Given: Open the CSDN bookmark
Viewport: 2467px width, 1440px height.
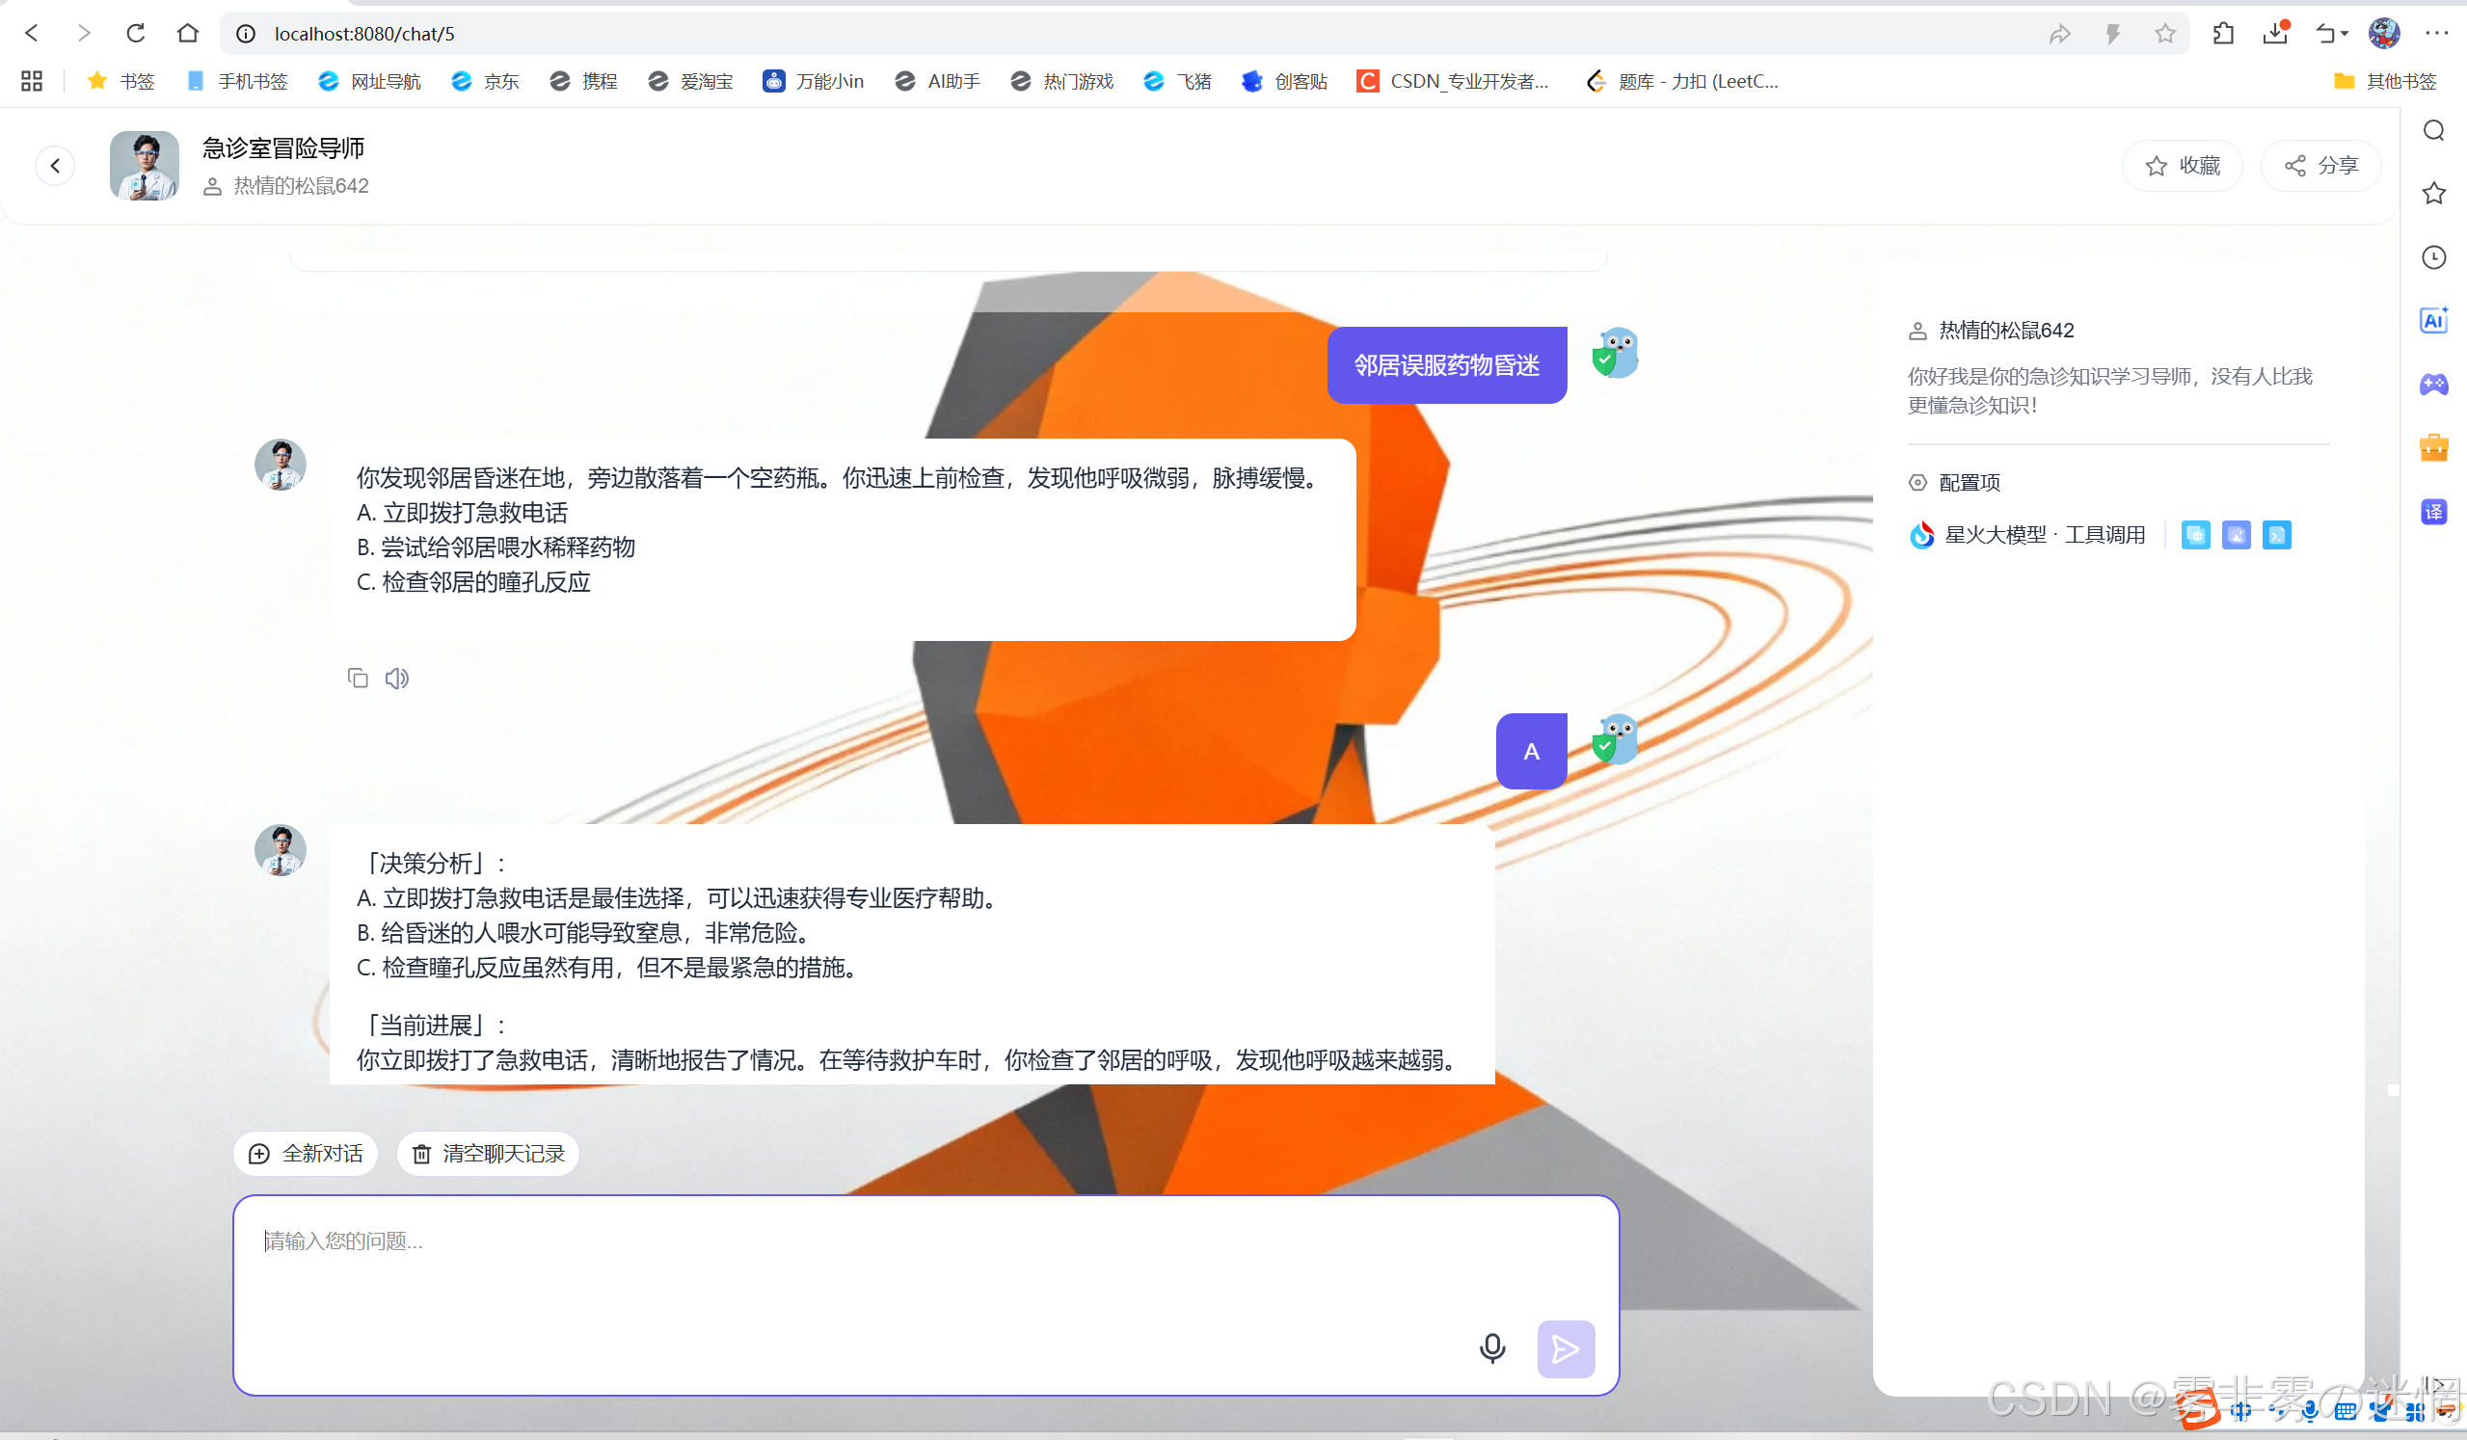Looking at the screenshot, I should 1453,81.
